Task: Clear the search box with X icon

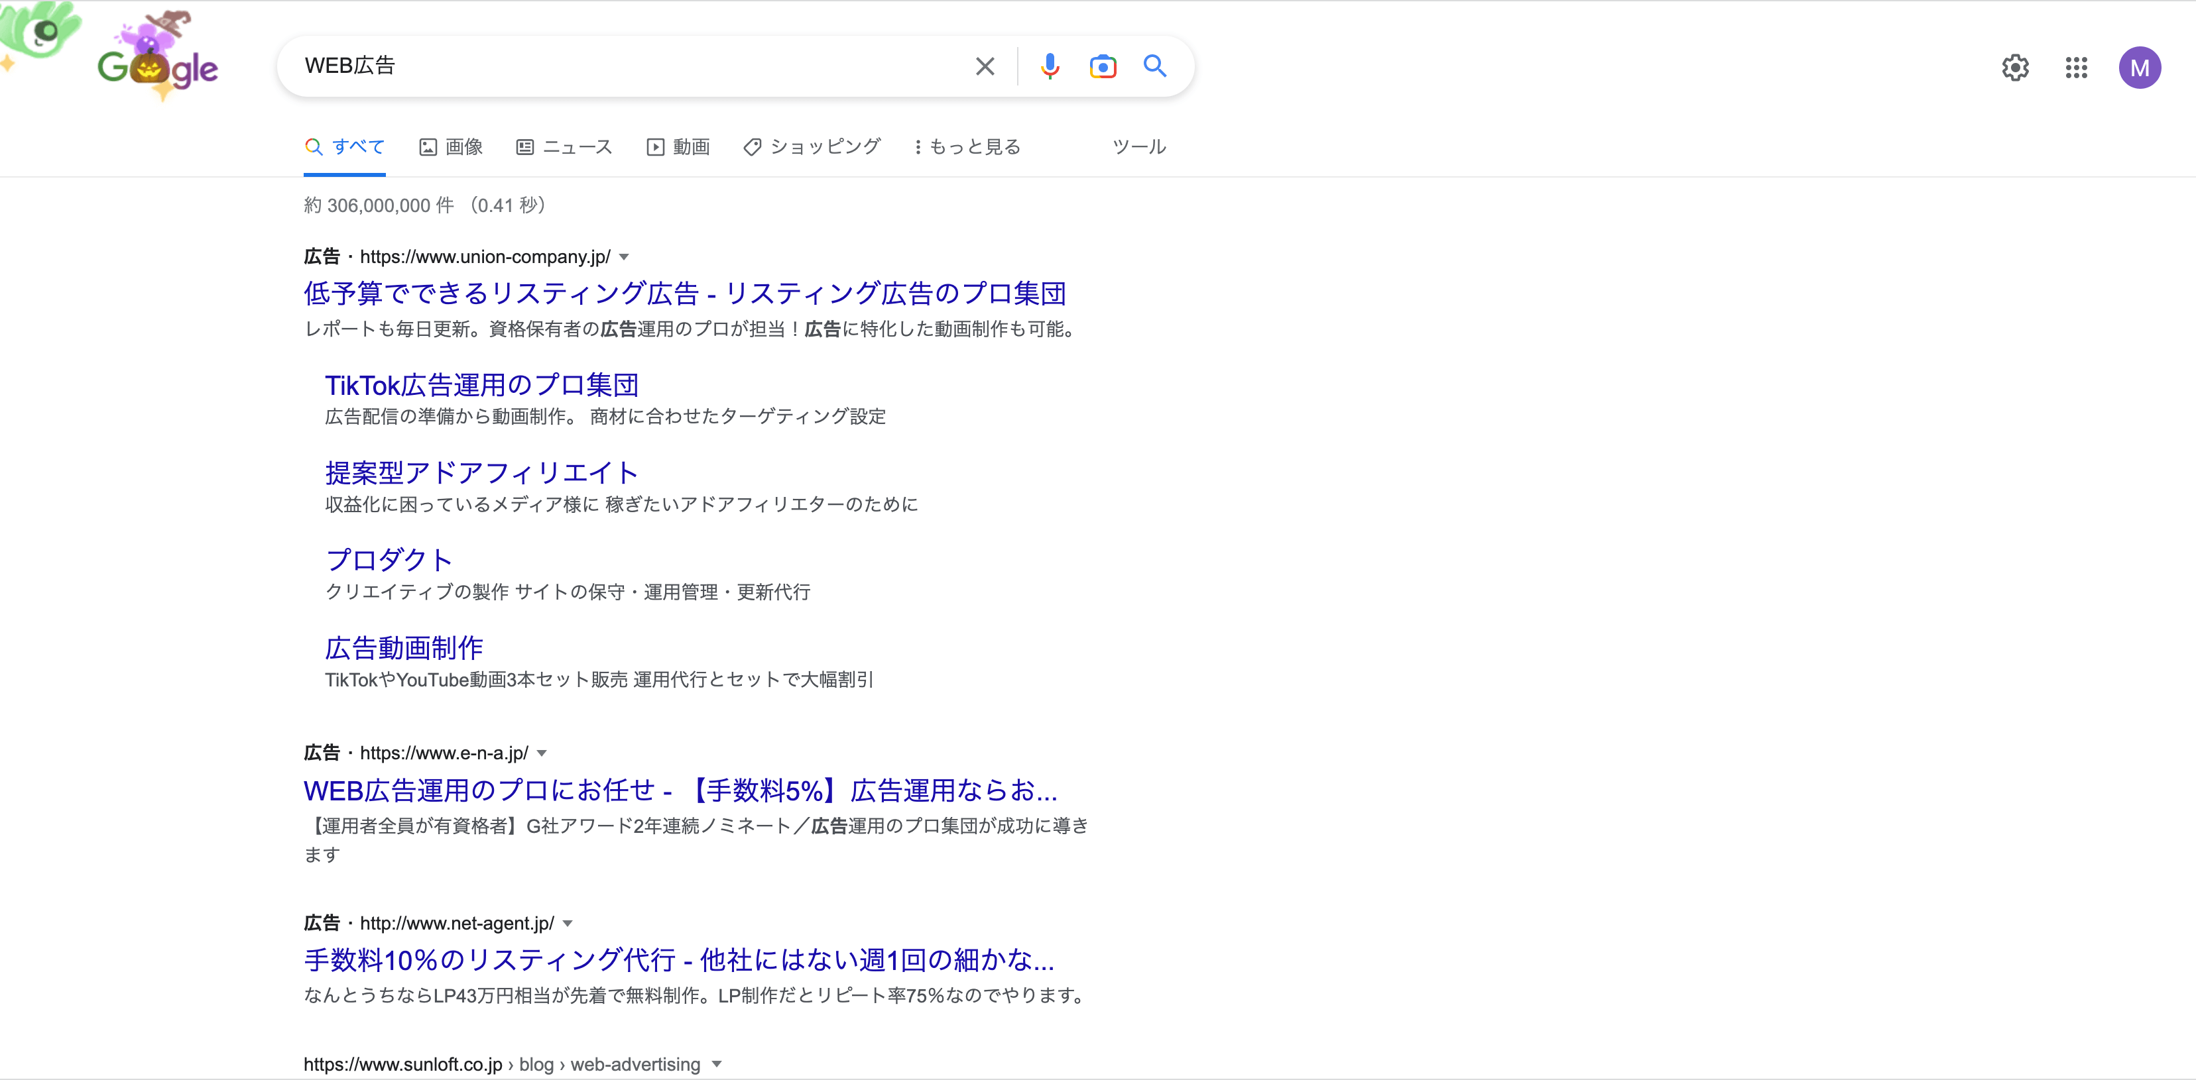Action: point(985,66)
